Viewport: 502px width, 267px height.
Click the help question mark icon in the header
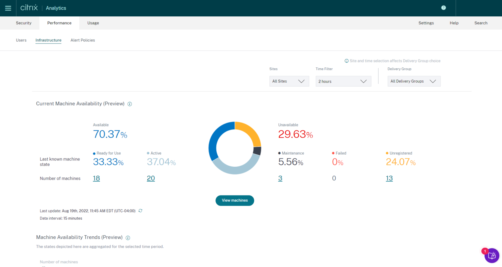click(443, 7)
